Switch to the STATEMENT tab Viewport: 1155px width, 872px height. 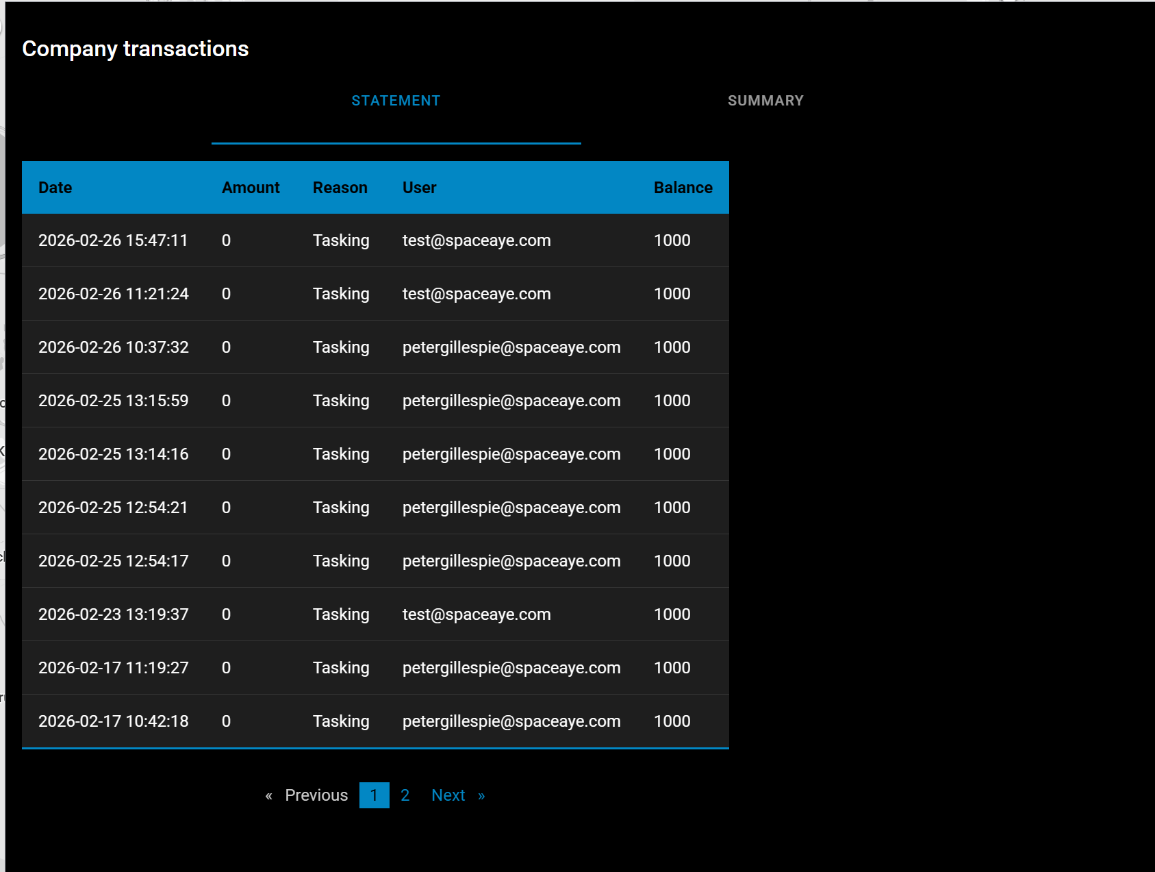click(x=396, y=101)
